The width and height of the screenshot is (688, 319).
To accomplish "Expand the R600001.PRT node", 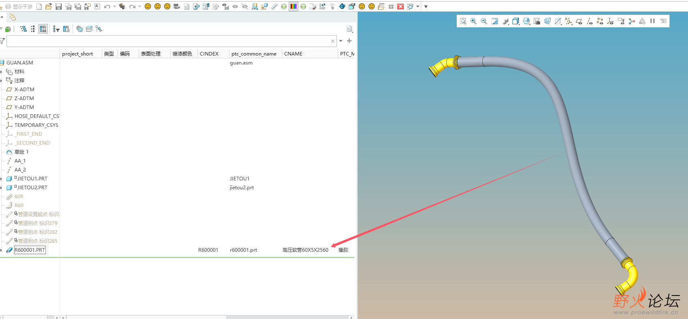I will [2, 250].
